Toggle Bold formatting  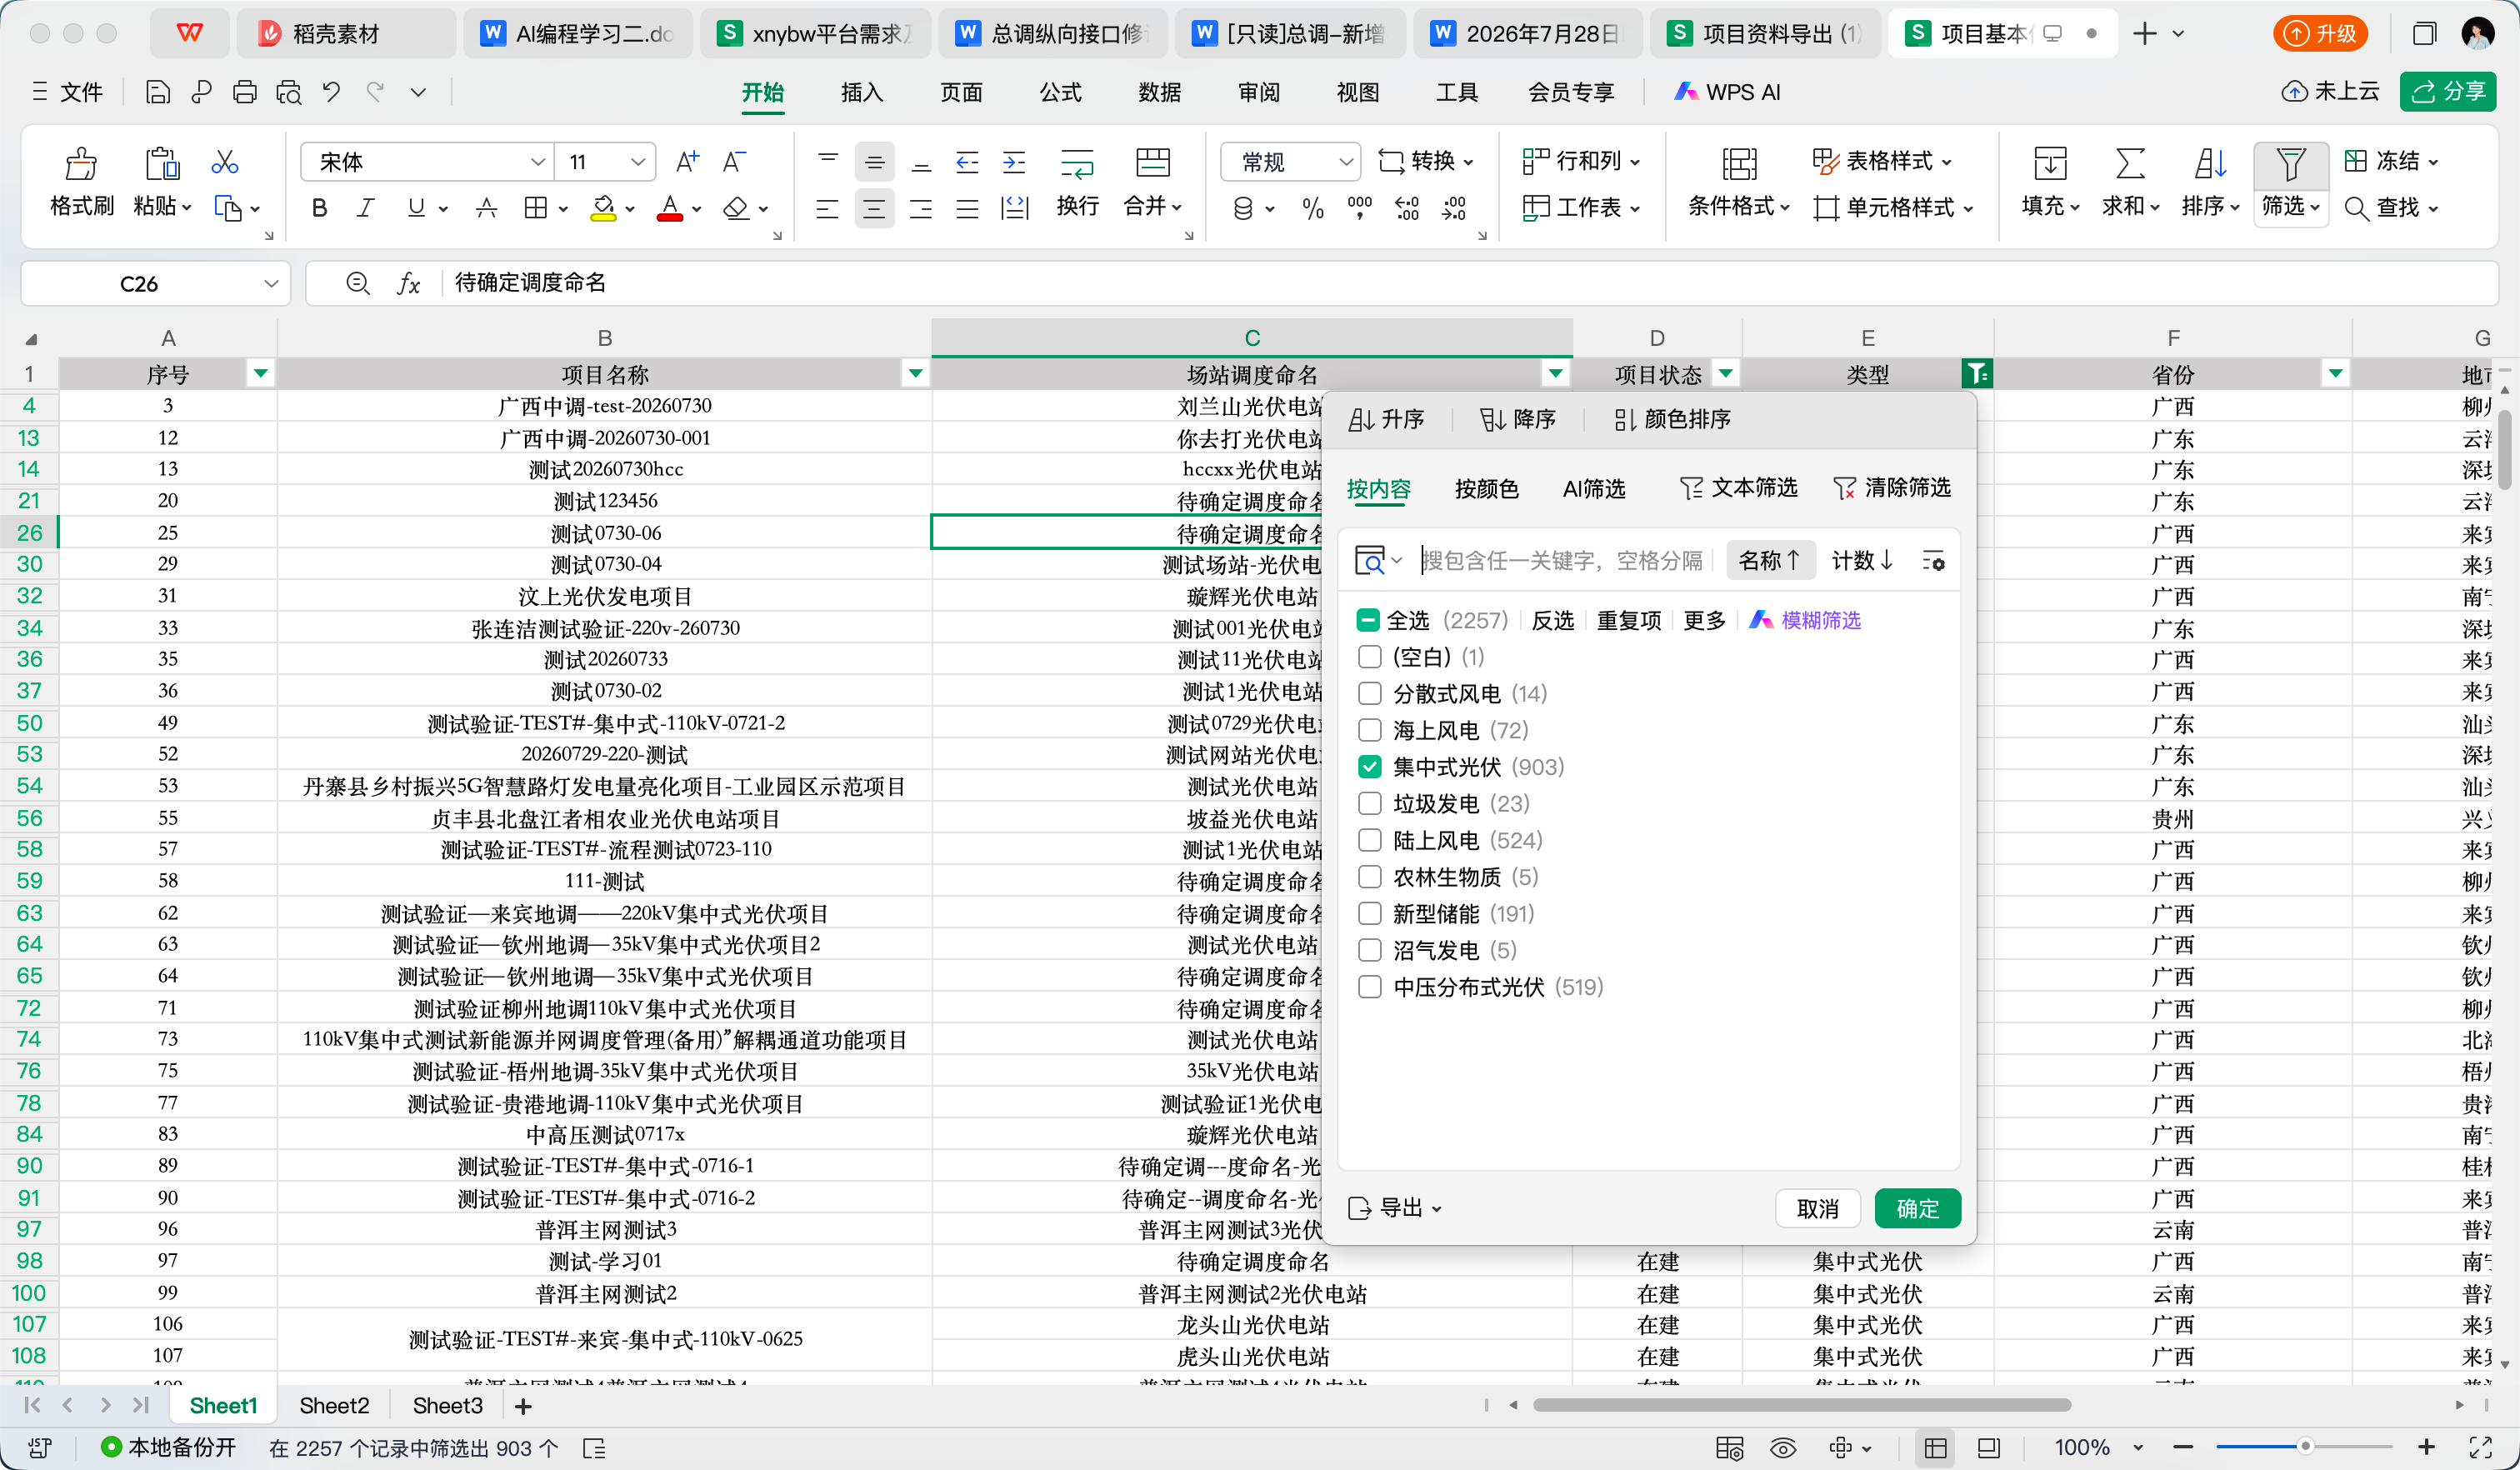click(x=319, y=208)
